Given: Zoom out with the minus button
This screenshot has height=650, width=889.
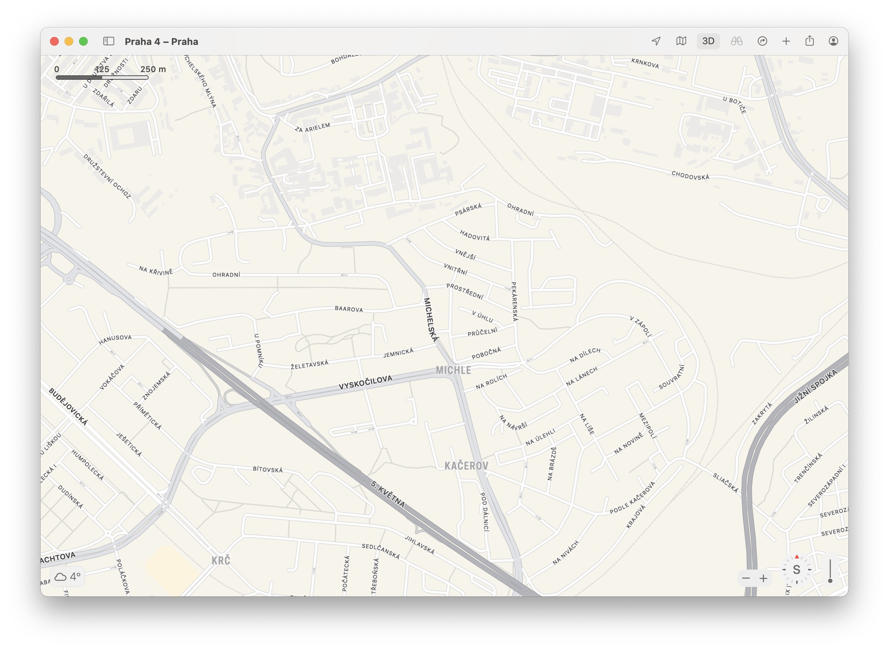Looking at the screenshot, I should [x=746, y=578].
